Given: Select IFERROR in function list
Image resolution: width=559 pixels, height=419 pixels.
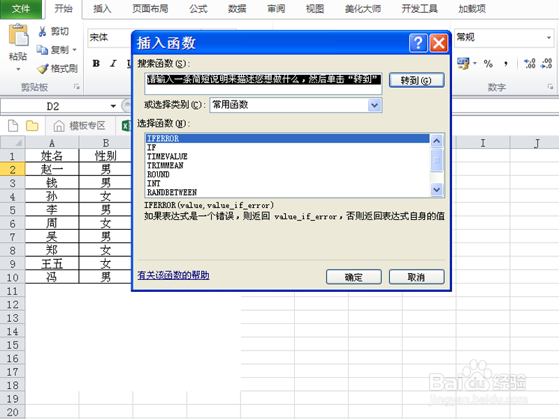Looking at the screenshot, I should pos(288,138).
